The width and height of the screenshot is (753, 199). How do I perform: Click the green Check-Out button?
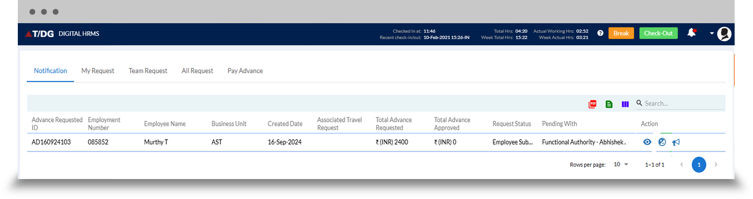(659, 33)
